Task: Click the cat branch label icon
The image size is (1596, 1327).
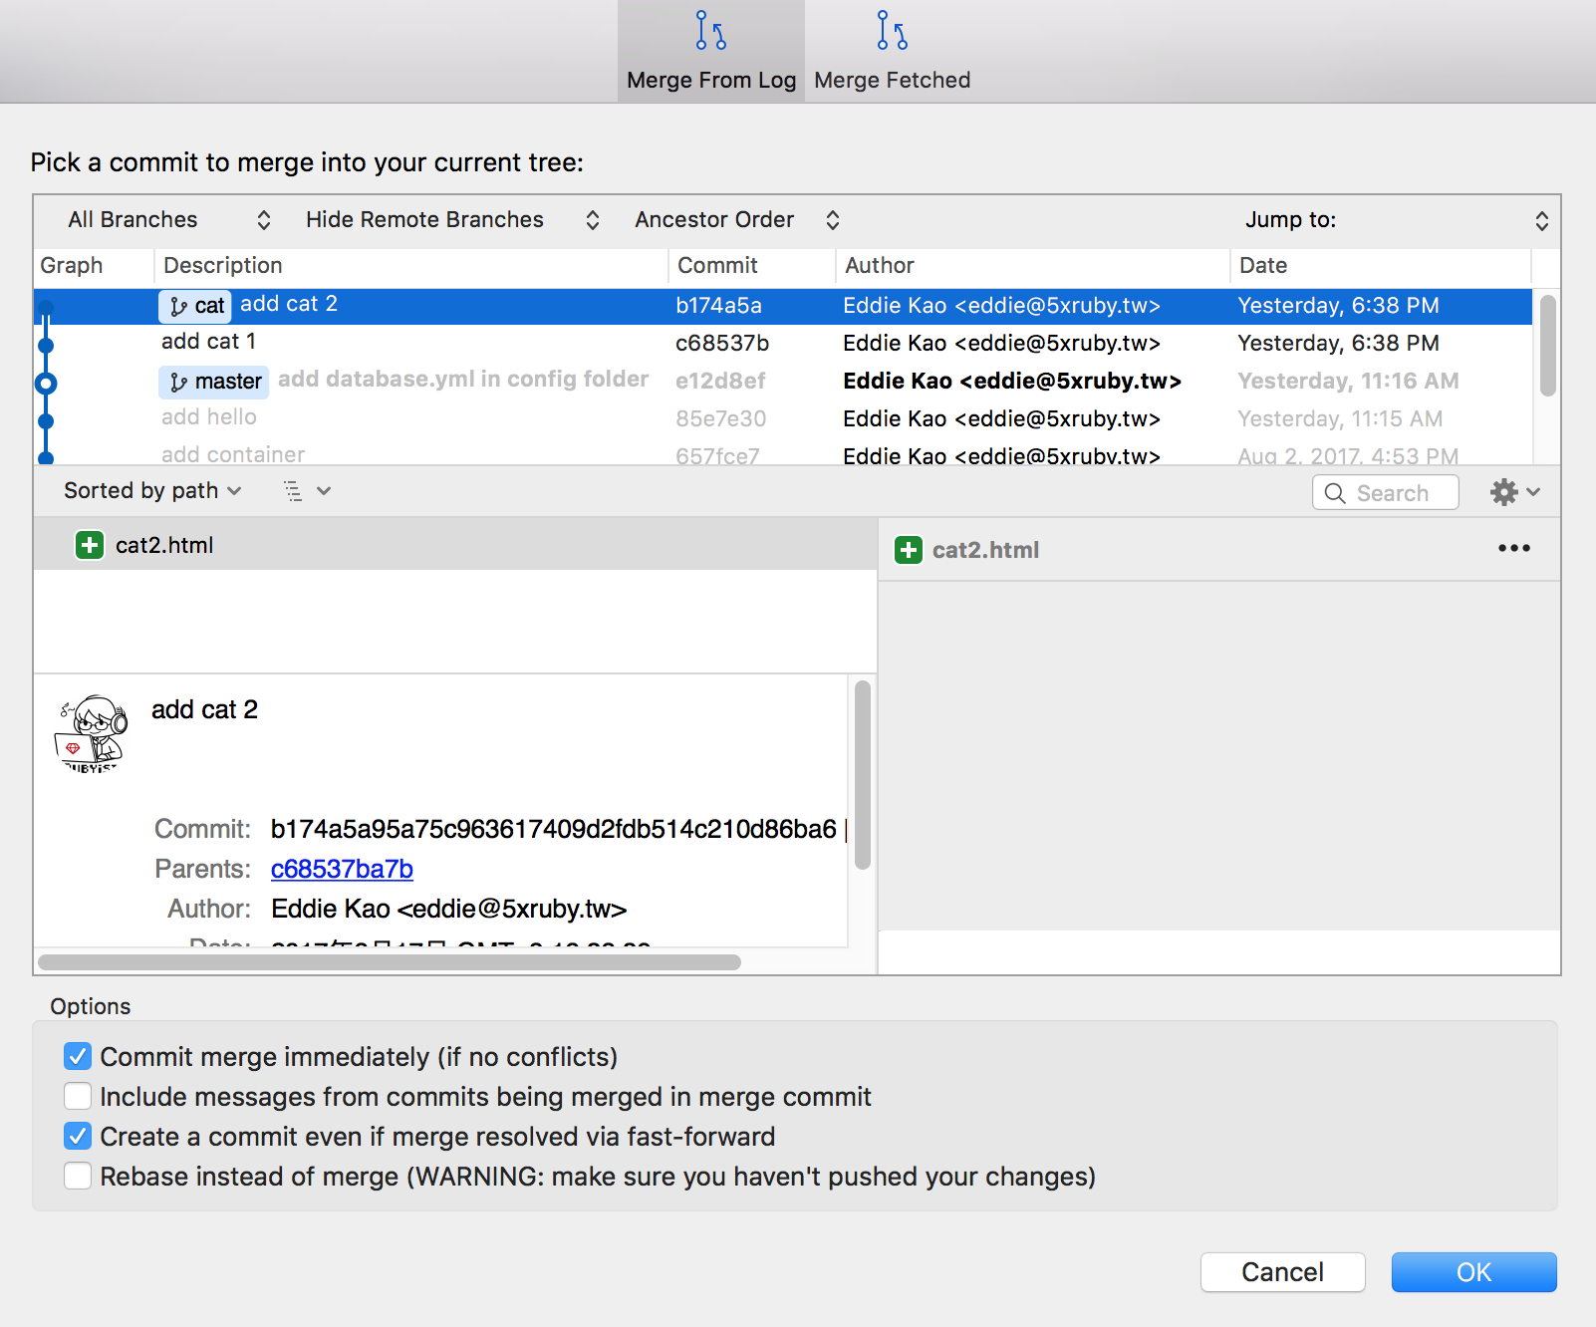Action: tap(178, 306)
